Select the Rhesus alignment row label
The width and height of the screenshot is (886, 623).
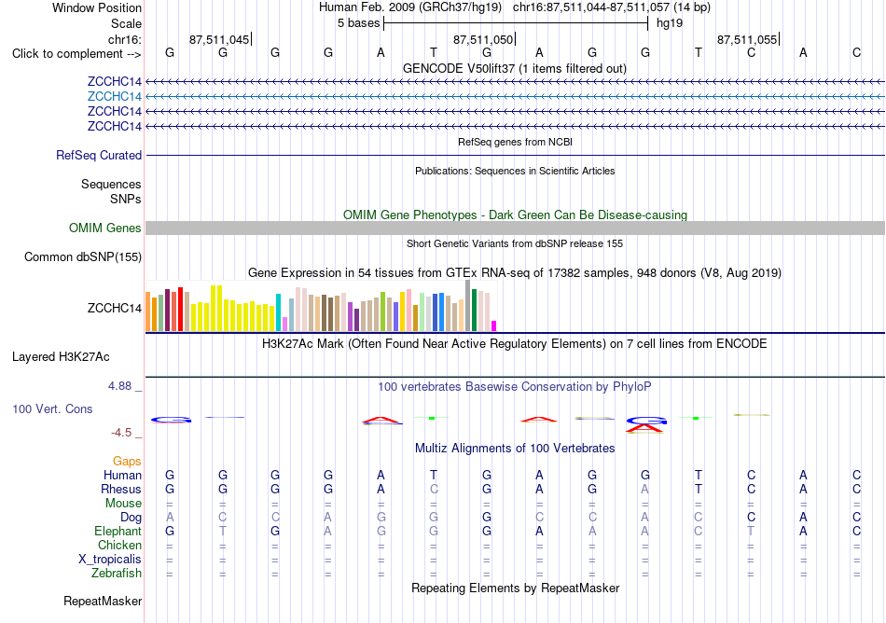pyautogui.click(x=121, y=489)
